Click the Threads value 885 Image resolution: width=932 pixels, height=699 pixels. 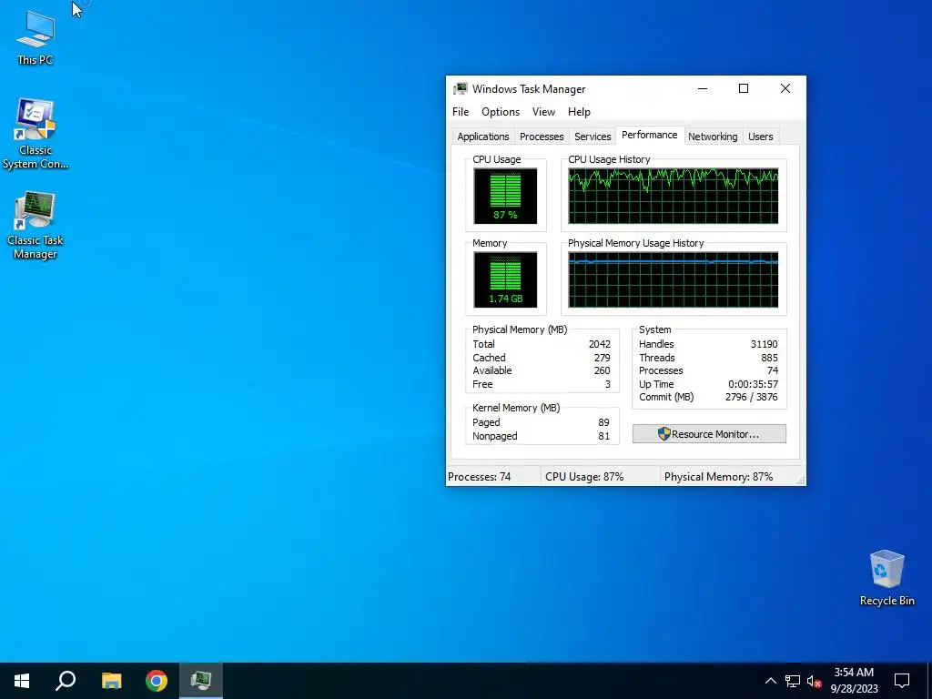tap(769, 358)
